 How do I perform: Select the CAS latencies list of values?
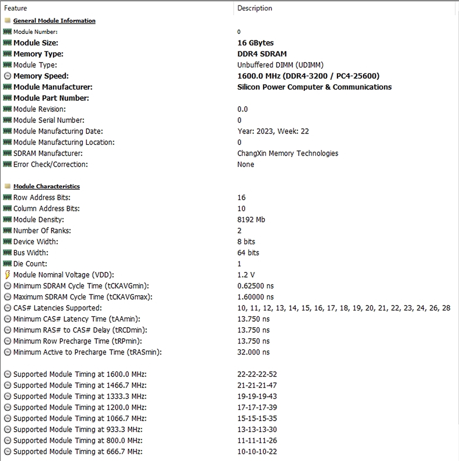pos(344,308)
